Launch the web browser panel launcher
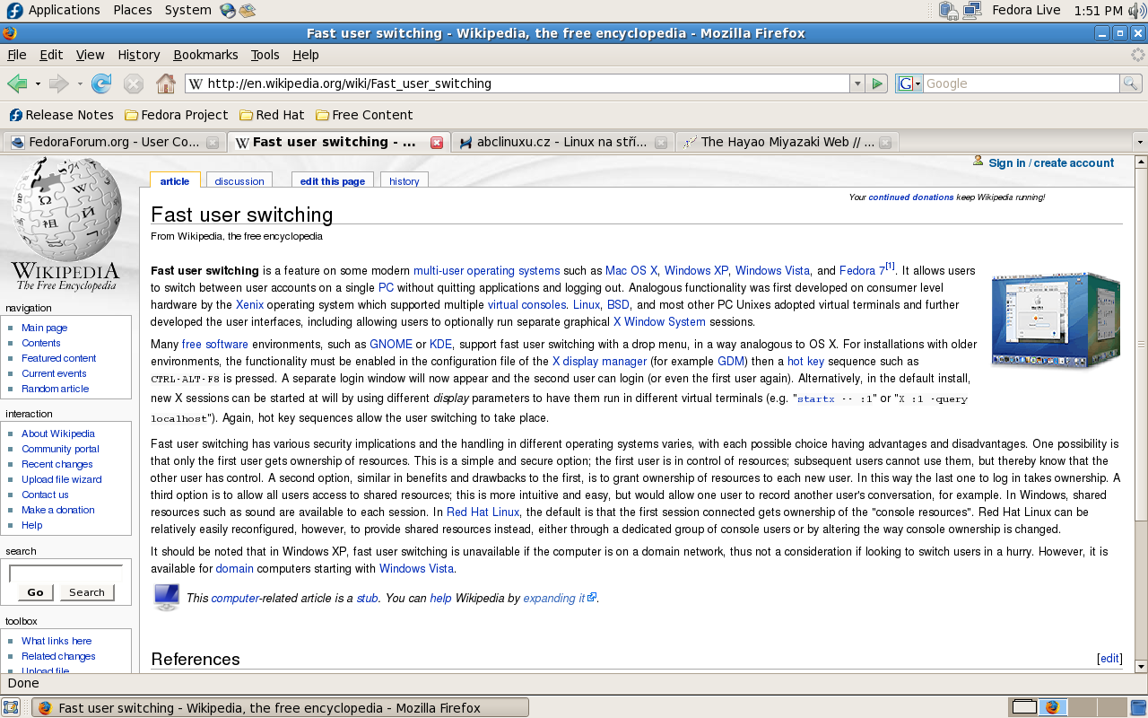Screen dimensions: 1148x718 click(228, 11)
